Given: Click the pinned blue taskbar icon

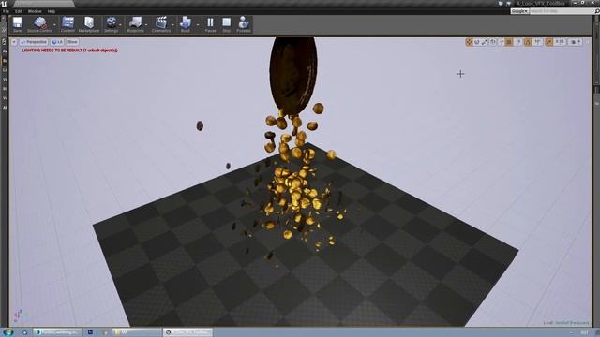Looking at the screenshot, I should 90,332.
